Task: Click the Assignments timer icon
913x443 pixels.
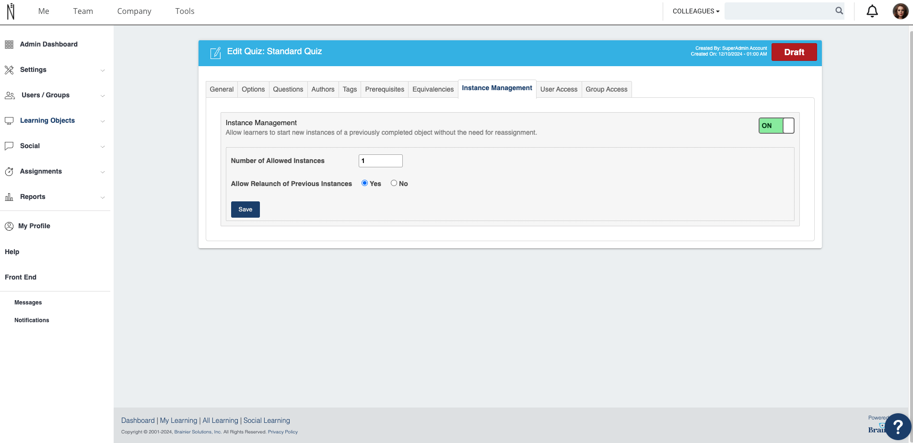Action: pos(9,172)
